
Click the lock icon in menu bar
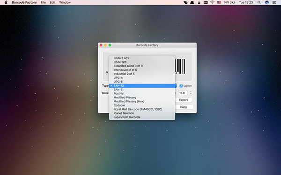[x=199, y=2]
